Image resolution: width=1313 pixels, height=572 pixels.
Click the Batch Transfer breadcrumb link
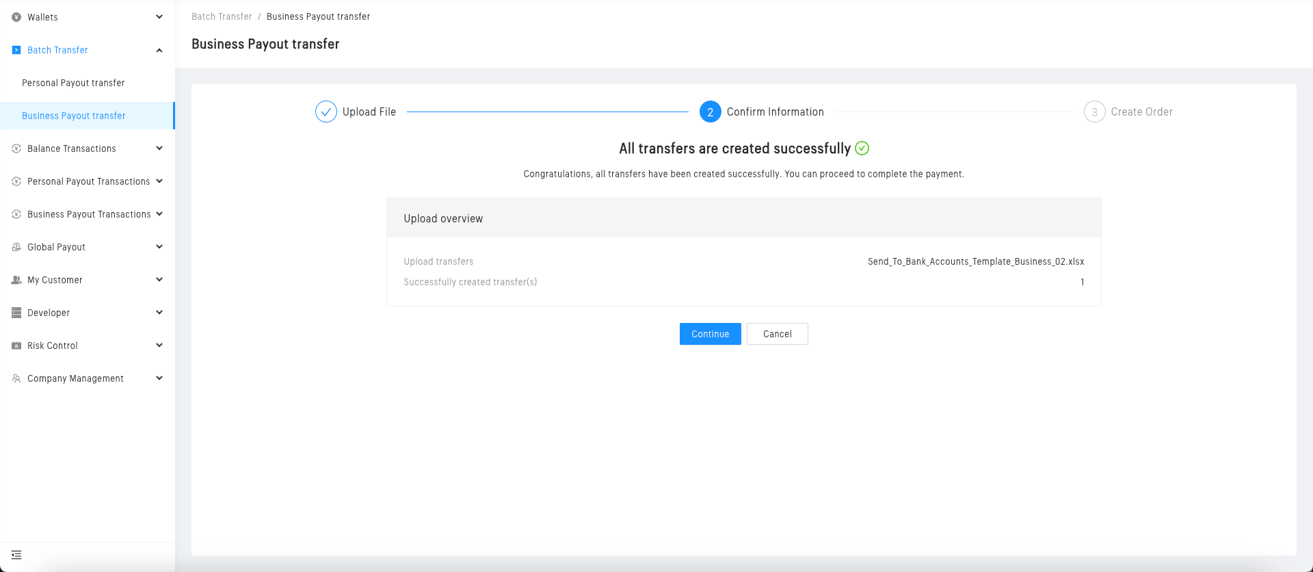(x=222, y=16)
